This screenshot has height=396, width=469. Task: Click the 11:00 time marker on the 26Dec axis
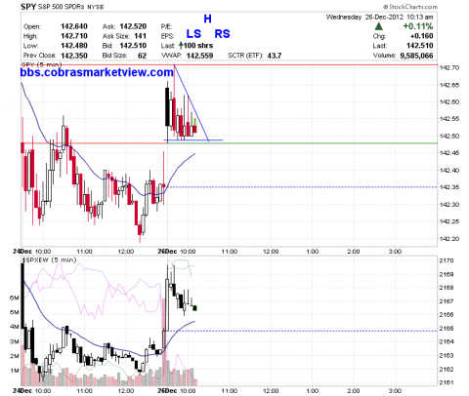[x=230, y=252]
